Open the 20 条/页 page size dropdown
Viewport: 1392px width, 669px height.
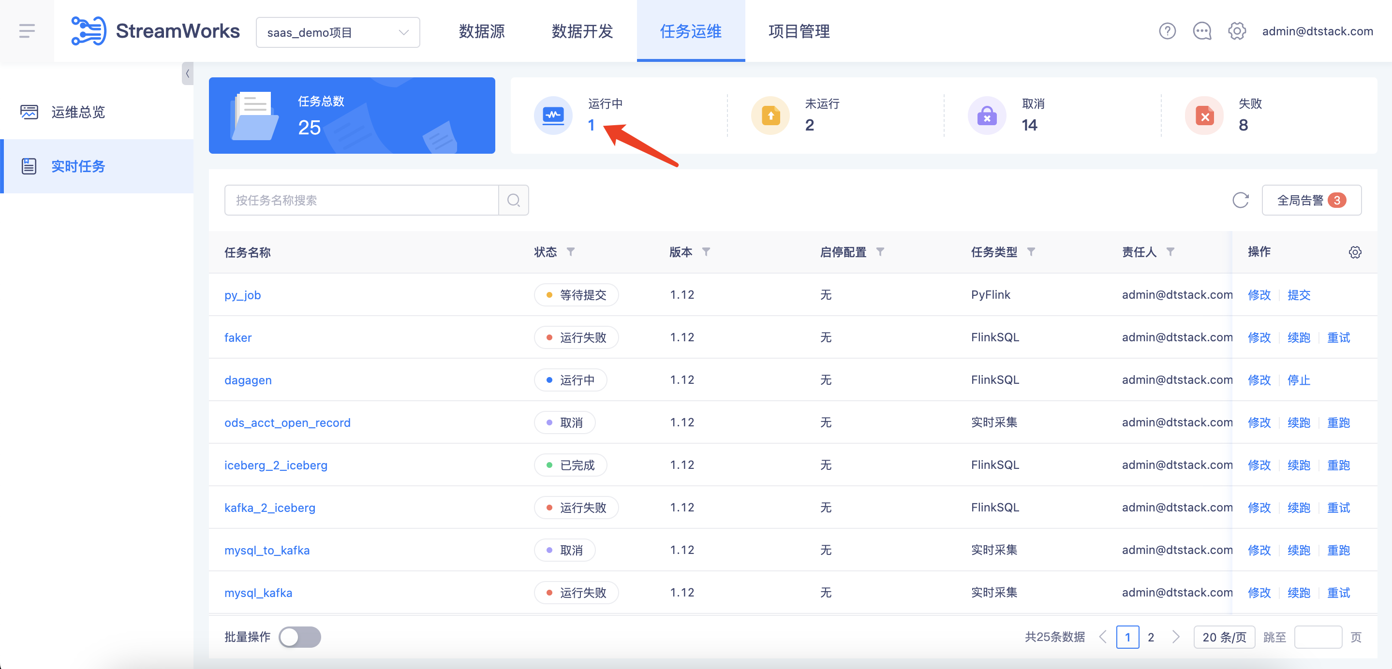pyautogui.click(x=1224, y=637)
